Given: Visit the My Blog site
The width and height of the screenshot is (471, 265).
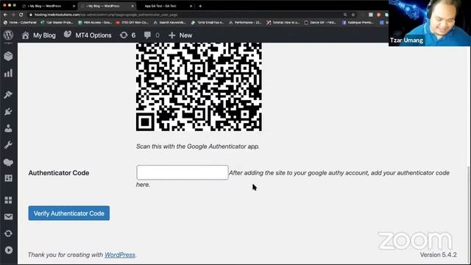Looking at the screenshot, I should 39,35.
